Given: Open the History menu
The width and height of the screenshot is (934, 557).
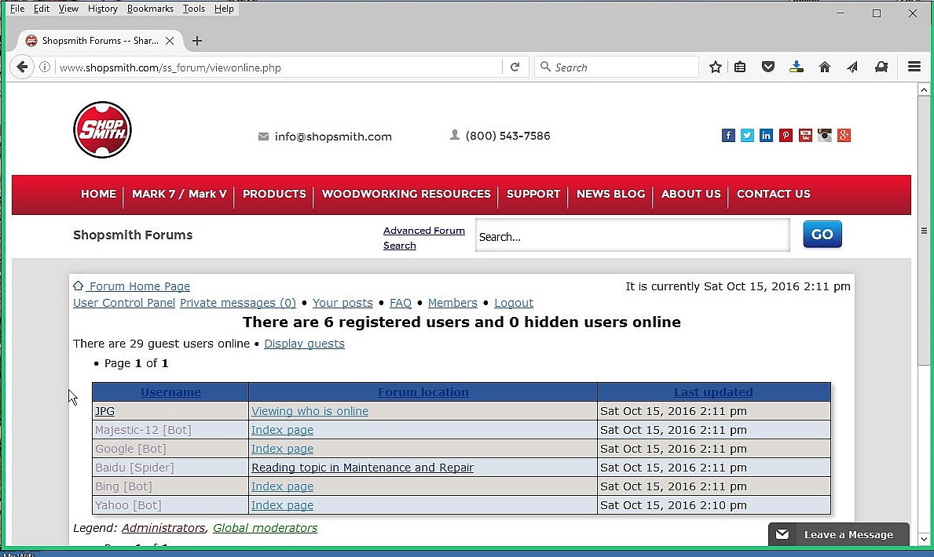Looking at the screenshot, I should point(102,9).
